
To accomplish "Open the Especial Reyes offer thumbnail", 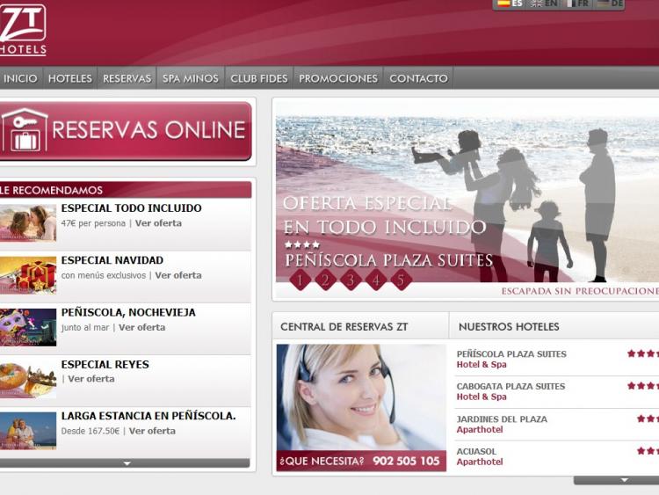I will [28, 380].
